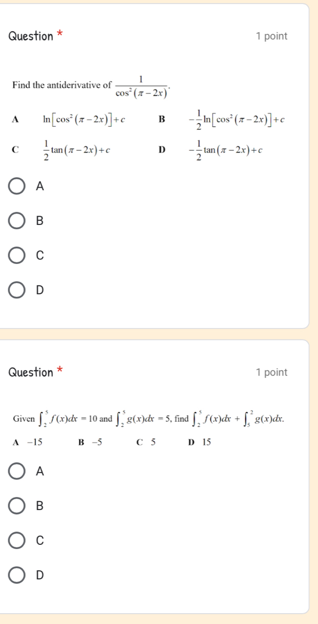Viewport: 318px width, 624px height.
Task: Select option A for the antiderivative question
Action: (x=18, y=187)
